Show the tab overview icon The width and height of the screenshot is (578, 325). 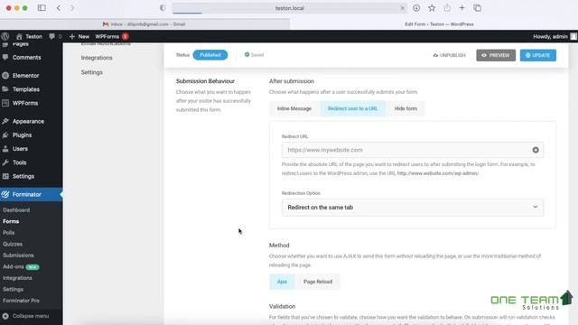click(x=477, y=8)
